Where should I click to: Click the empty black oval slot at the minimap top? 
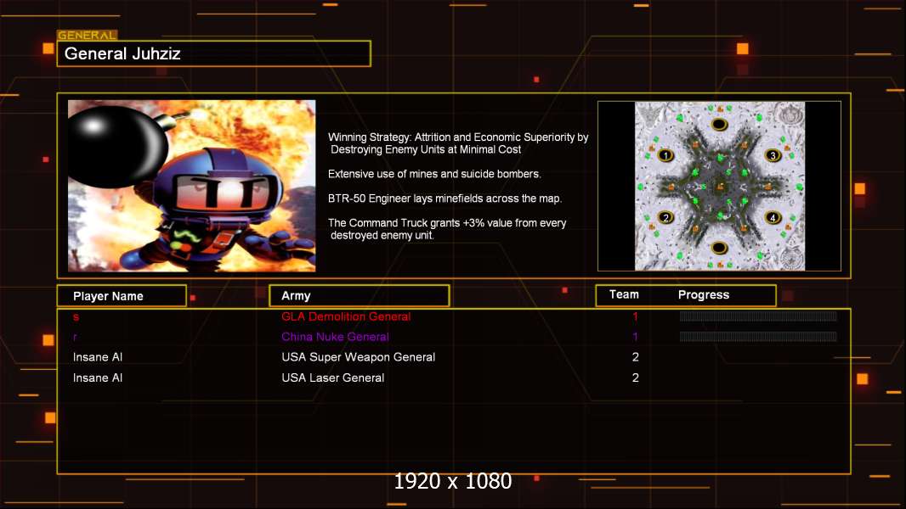[x=719, y=124]
